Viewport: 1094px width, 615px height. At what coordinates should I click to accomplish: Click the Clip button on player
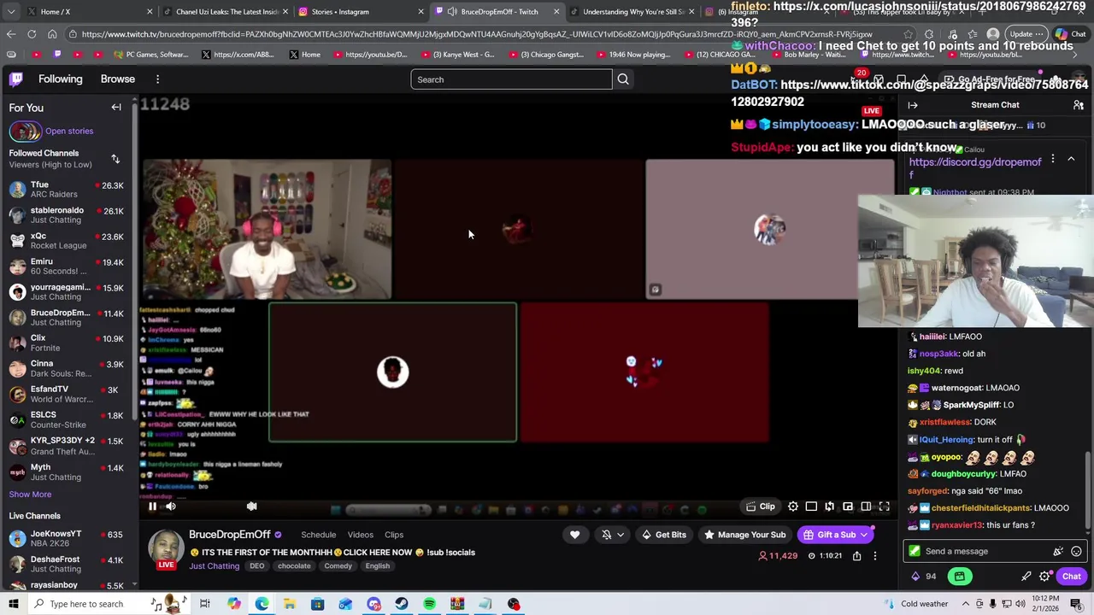point(761,507)
